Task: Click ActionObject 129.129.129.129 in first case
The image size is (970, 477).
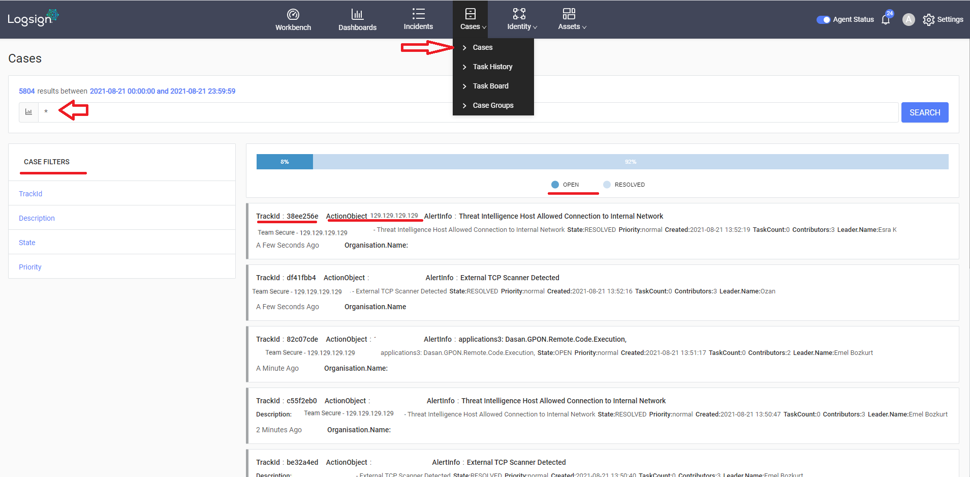Action: [x=394, y=216]
